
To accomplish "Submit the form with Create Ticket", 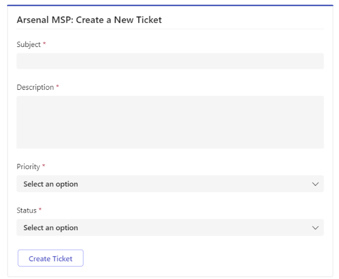I will click(x=51, y=258).
